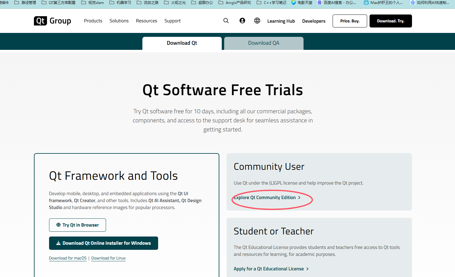Click the Download. Try. button
Screen dimensions: 455x277
click(391, 21)
